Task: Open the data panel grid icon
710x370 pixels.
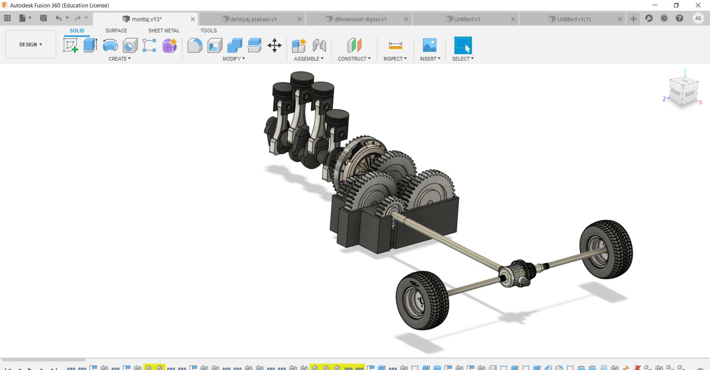Action: click(7, 18)
